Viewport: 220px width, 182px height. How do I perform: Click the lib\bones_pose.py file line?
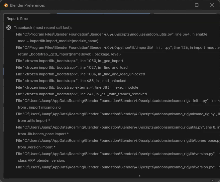pyautogui.click(x=118, y=140)
